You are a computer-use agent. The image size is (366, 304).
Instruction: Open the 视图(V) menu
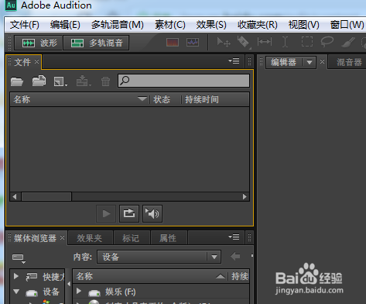304,25
